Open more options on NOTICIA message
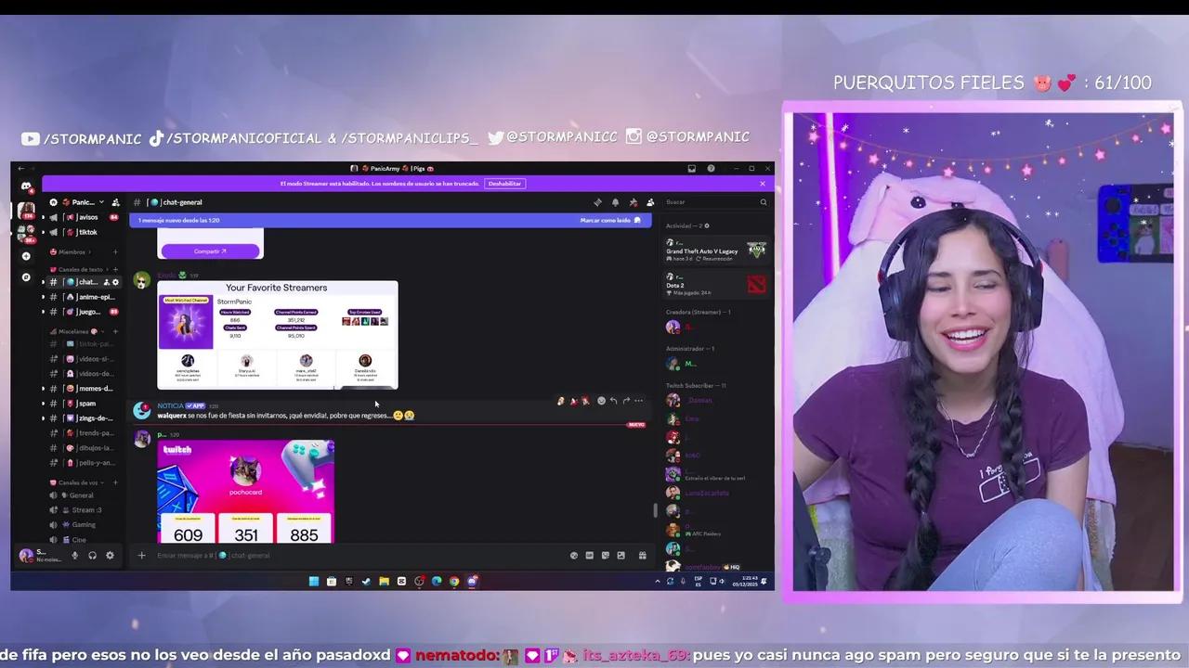The image size is (1189, 668). click(x=638, y=401)
